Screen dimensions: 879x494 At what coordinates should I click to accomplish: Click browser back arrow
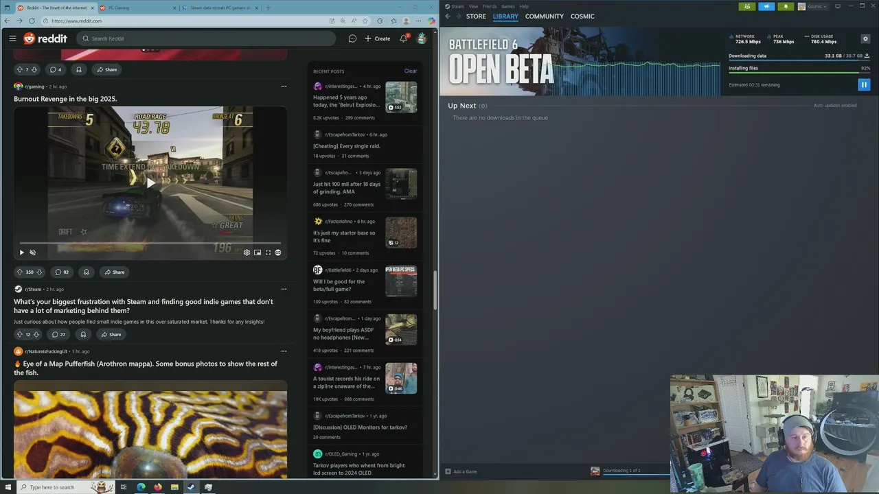pyautogui.click(x=8, y=21)
